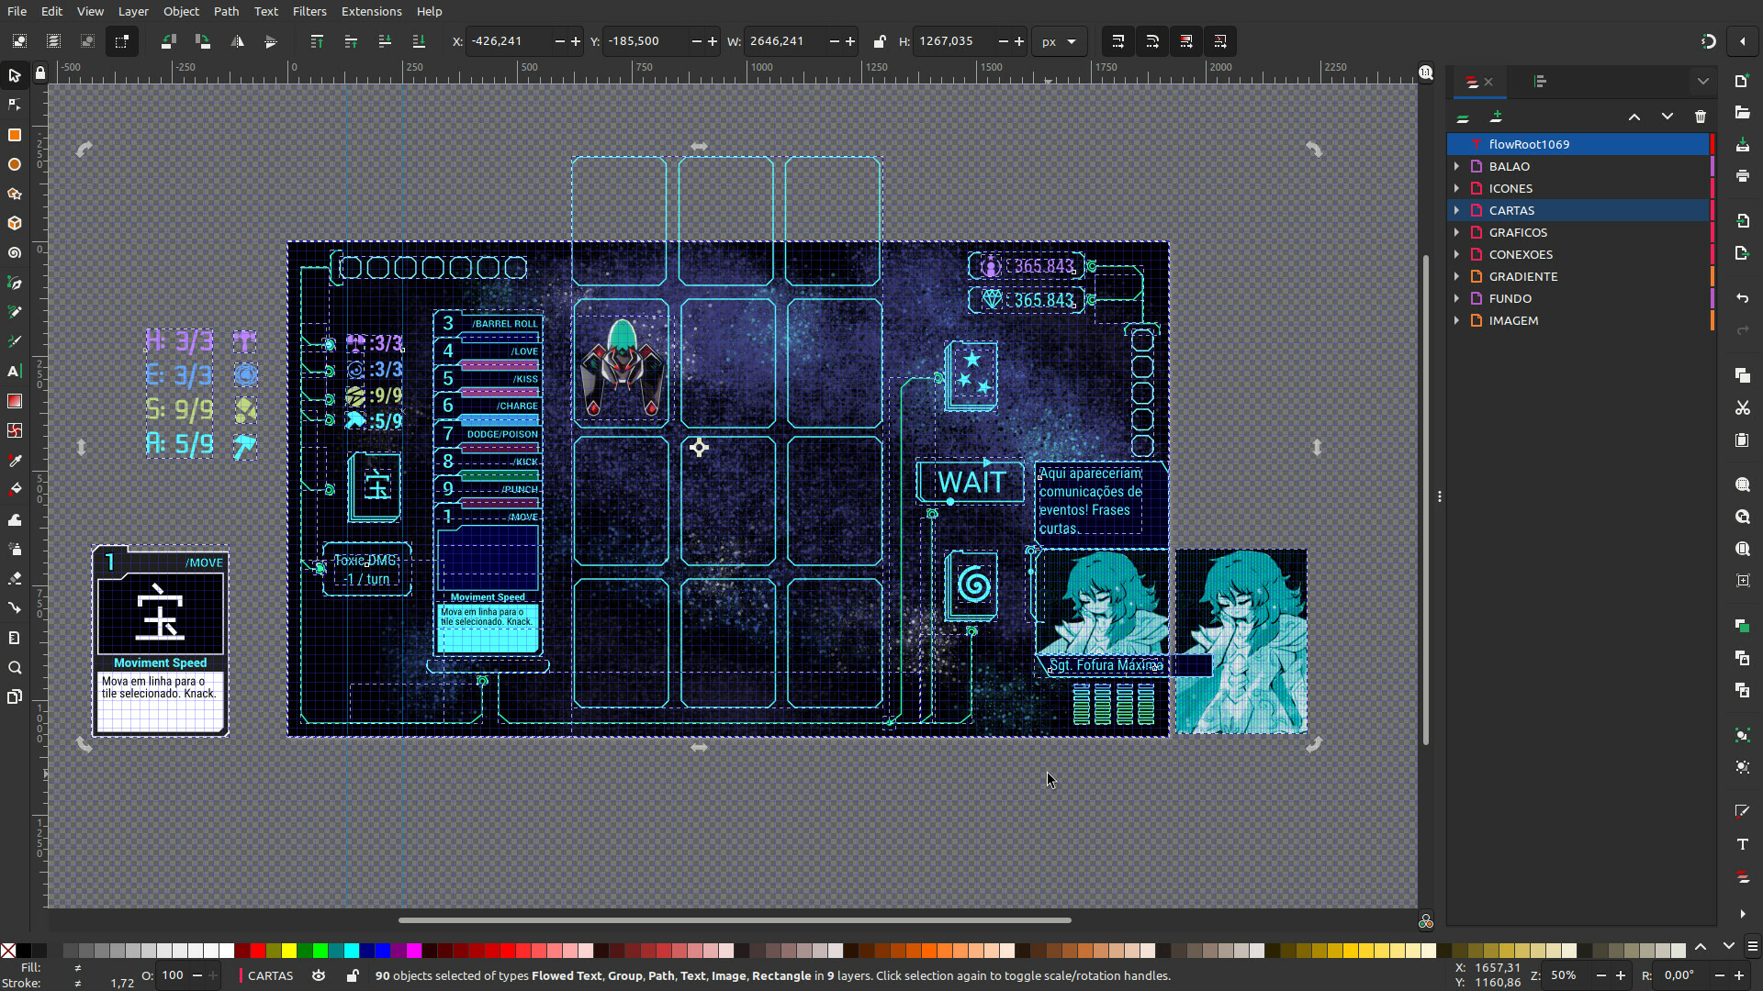Open the Path menu
The width and height of the screenshot is (1763, 991).
coord(226,11)
